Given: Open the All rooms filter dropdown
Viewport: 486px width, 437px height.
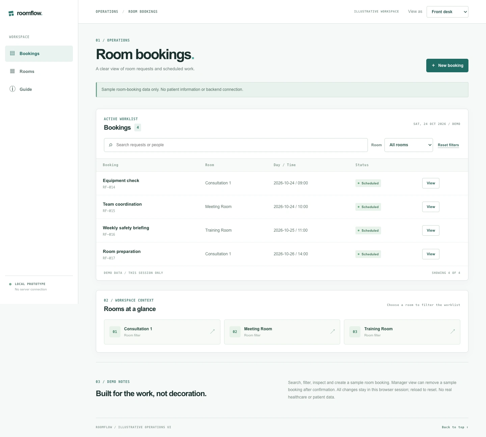Looking at the screenshot, I should pyautogui.click(x=408, y=145).
